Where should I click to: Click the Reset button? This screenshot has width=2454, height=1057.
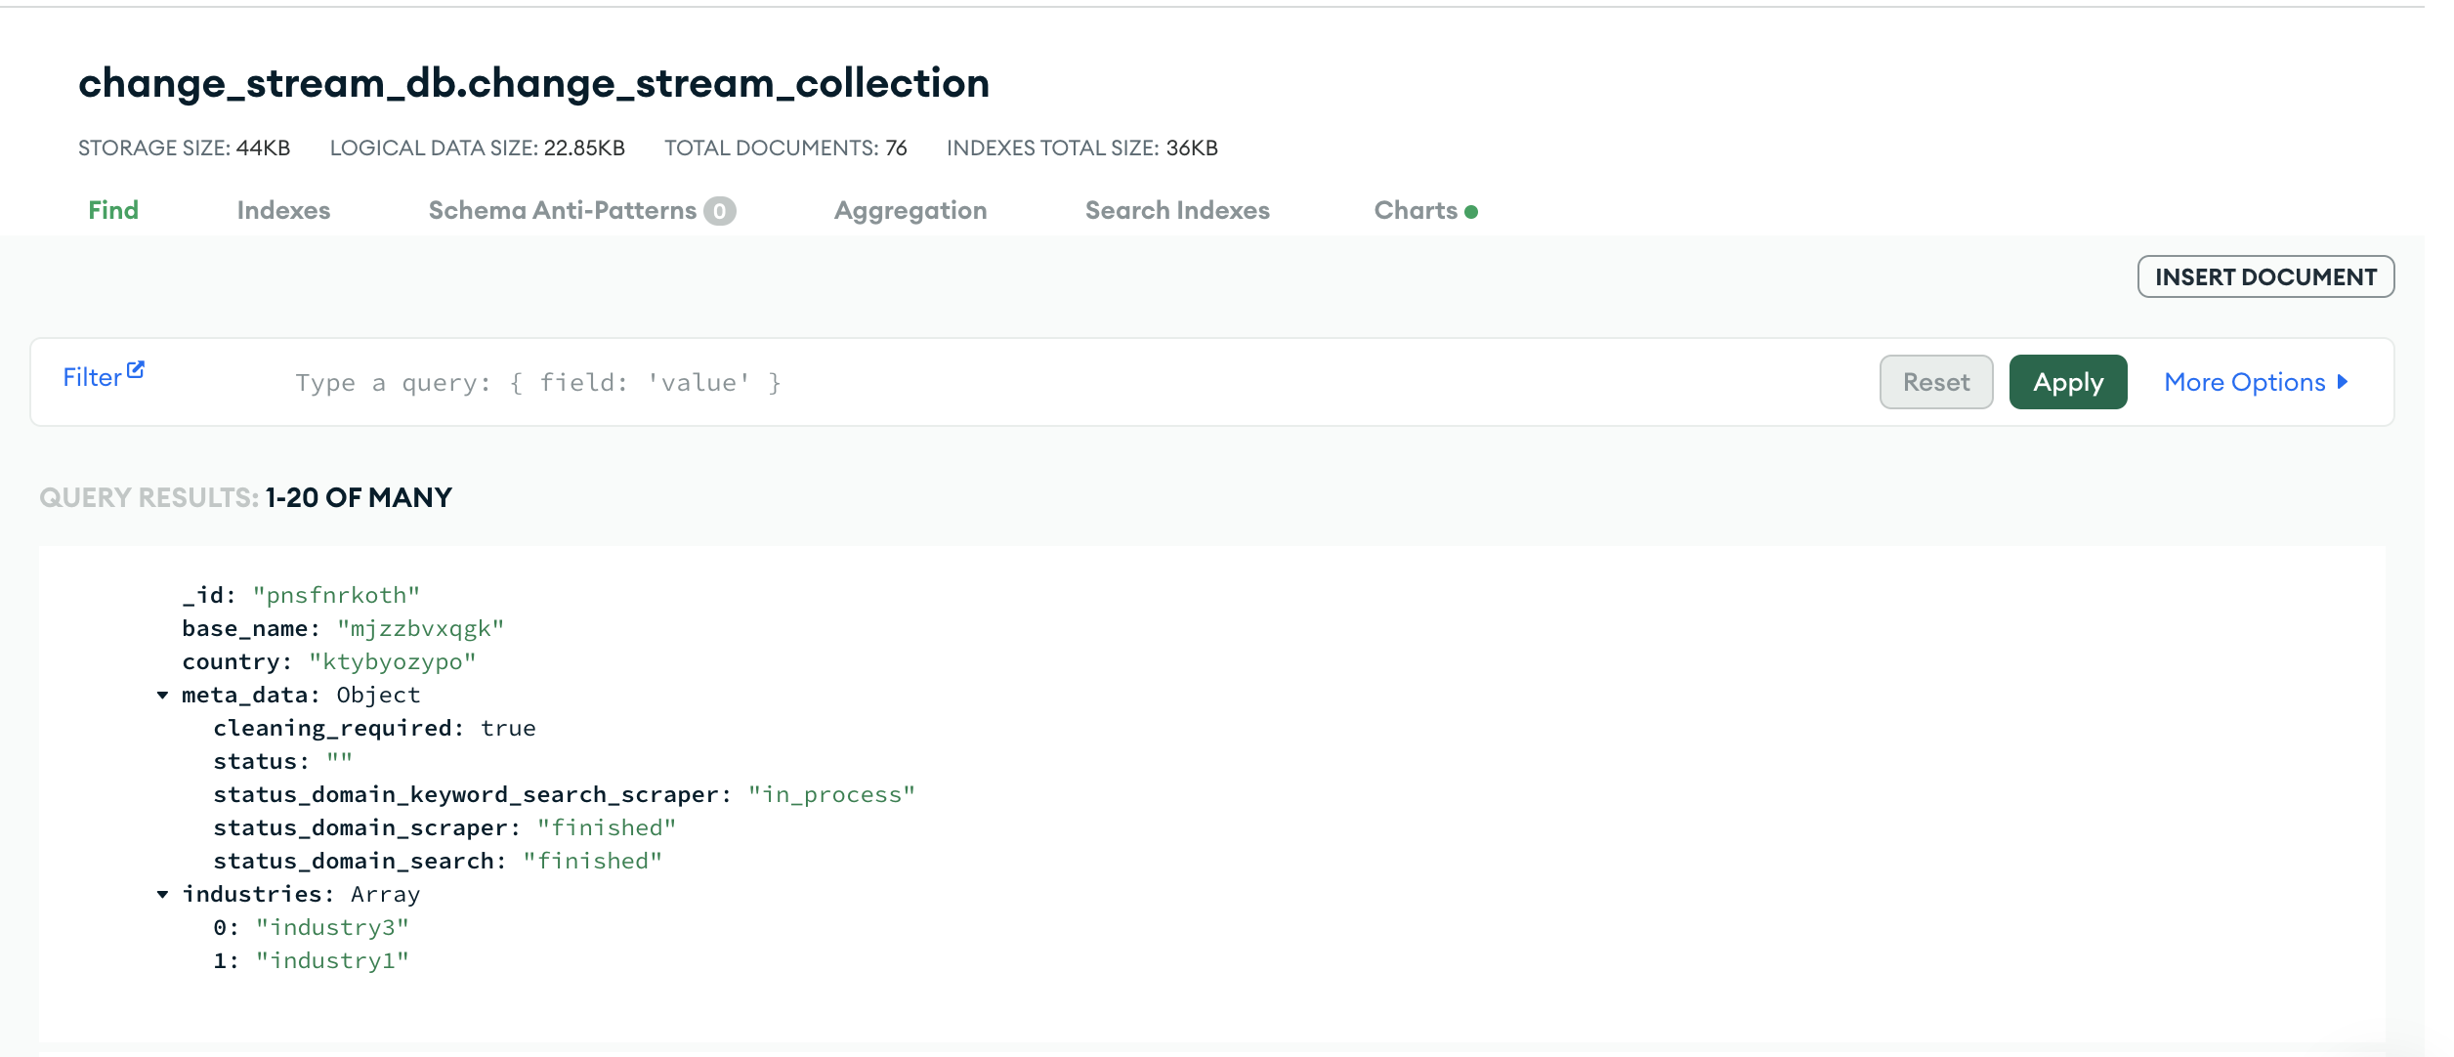(x=1935, y=382)
